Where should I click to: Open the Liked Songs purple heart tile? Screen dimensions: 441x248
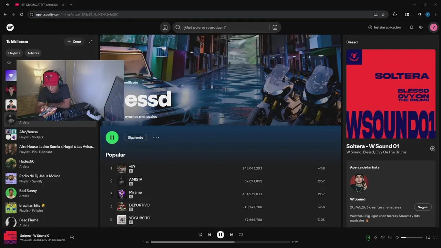[11, 75]
